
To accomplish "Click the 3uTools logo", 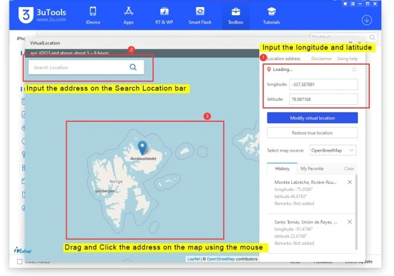I will point(42,15).
